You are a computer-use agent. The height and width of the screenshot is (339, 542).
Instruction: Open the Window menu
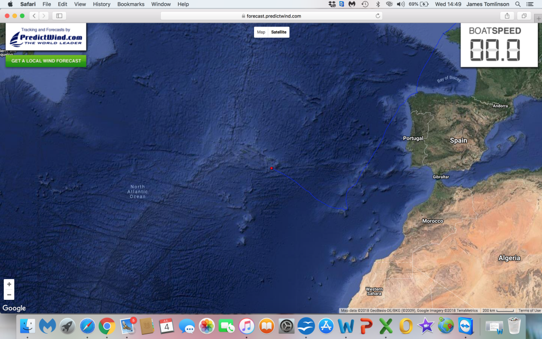[x=161, y=4]
